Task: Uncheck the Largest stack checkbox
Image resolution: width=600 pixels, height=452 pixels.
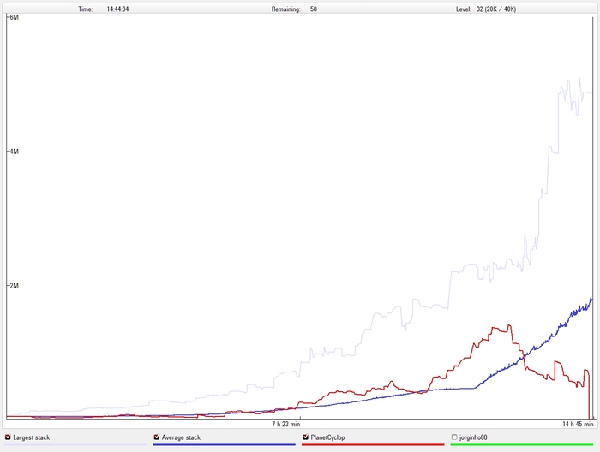Action: 8,437
